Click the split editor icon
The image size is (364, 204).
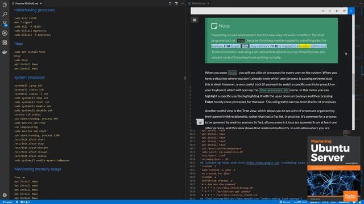[x=176, y=3]
